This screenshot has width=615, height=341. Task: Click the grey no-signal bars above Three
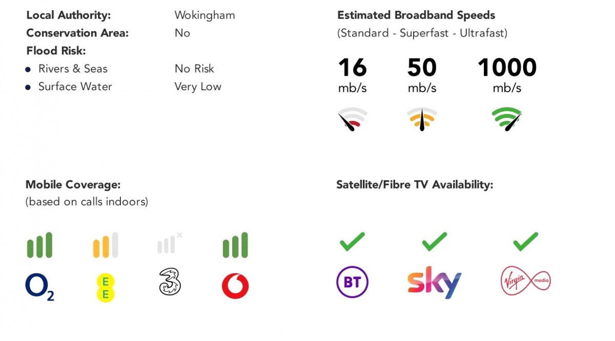(x=169, y=244)
